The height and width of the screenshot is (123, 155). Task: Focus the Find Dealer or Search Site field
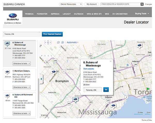(121, 4)
